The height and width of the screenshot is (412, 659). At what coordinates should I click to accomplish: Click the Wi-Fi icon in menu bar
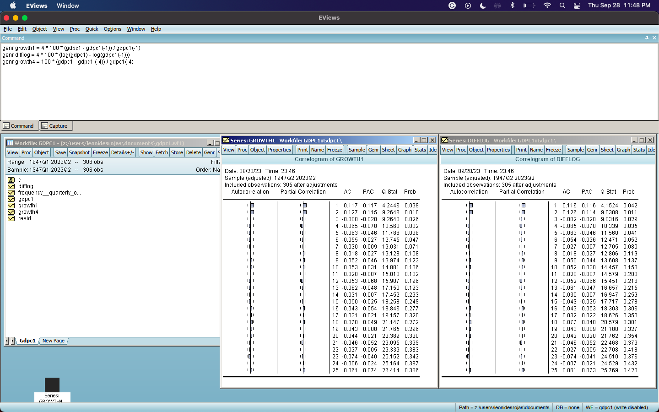pyautogui.click(x=547, y=5)
